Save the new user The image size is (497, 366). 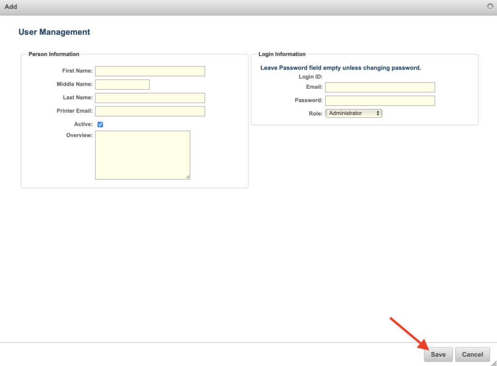point(438,354)
